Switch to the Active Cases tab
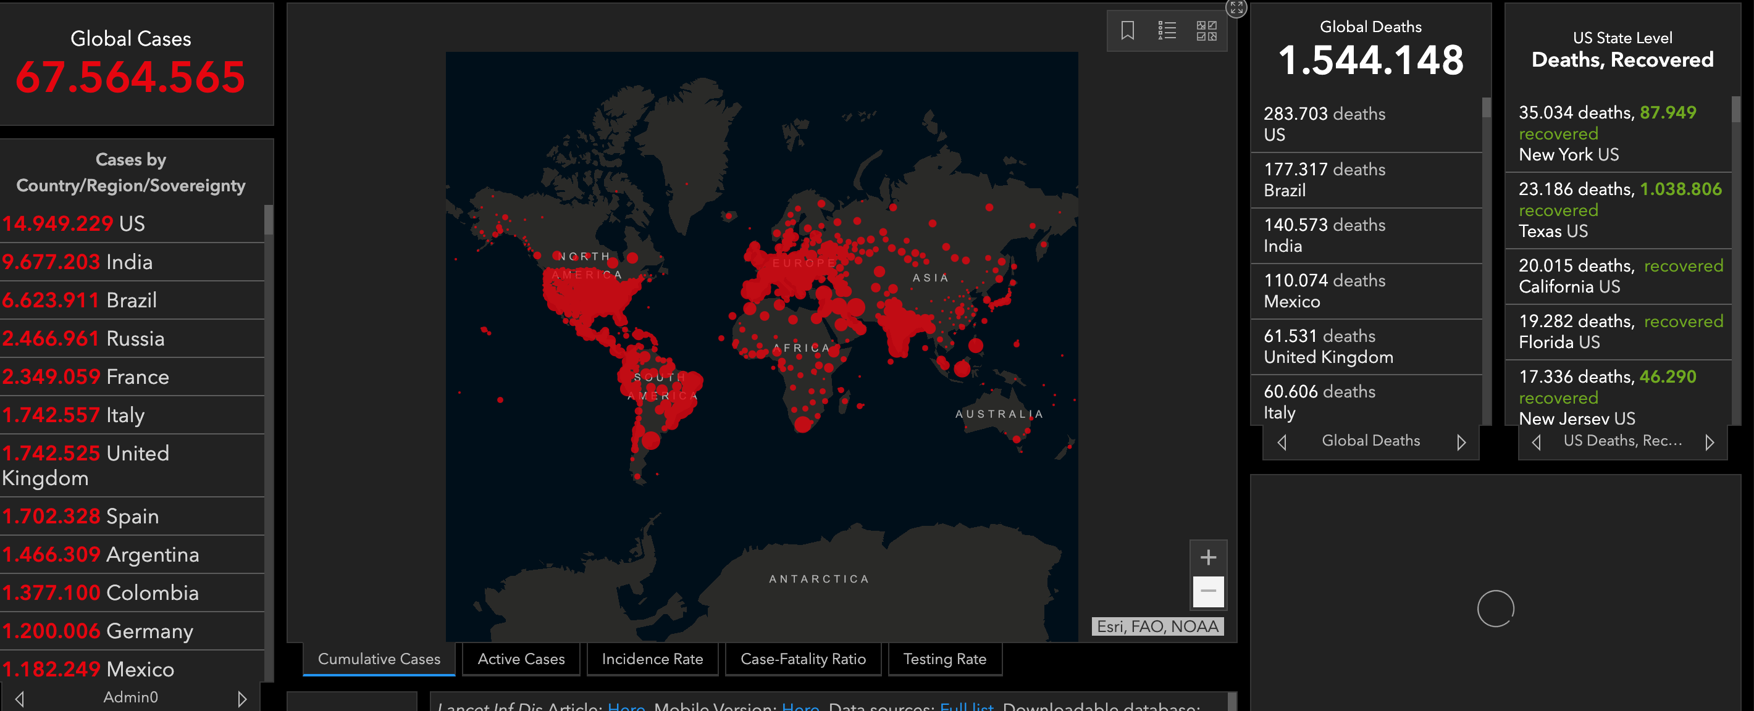1754x711 pixels. pyautogui.click(x=521, y=659)
